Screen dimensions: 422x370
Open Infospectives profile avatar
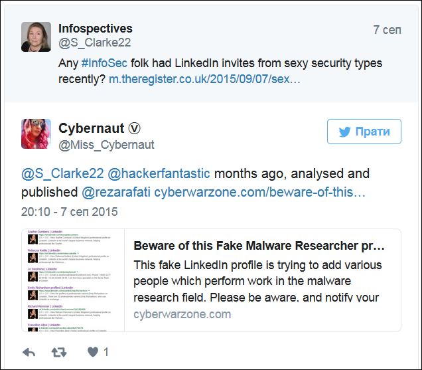(x=36, y=37)
